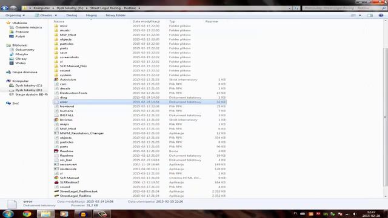Image resolution: width=388 pixels, height=218 pixels.
Task: Select the MW_Mod folder icon
Action: click(56, 35)
